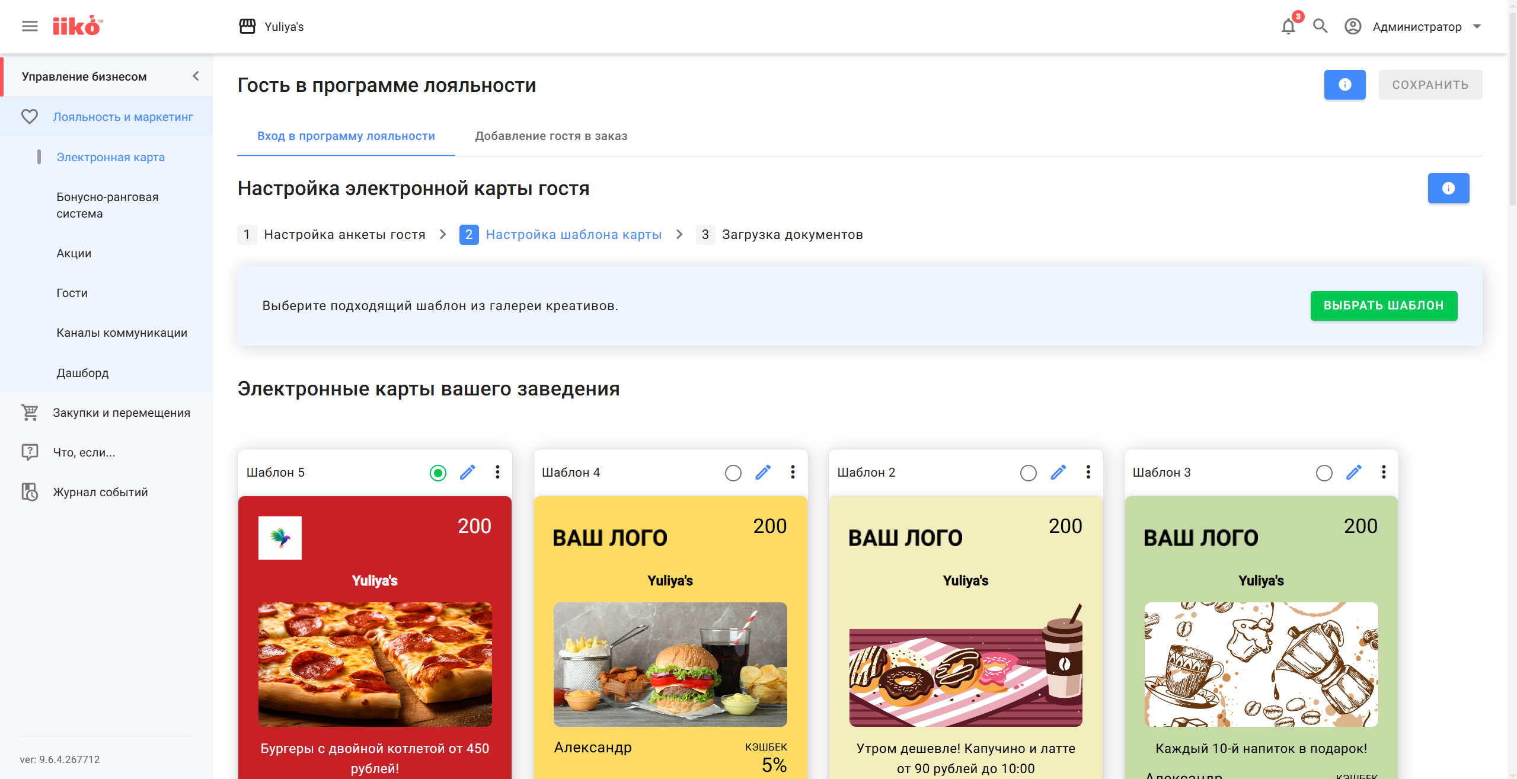Click the Администратор user avatar icon
The height and width of the screenshot is (779, 1517).
pos(1353,26)
